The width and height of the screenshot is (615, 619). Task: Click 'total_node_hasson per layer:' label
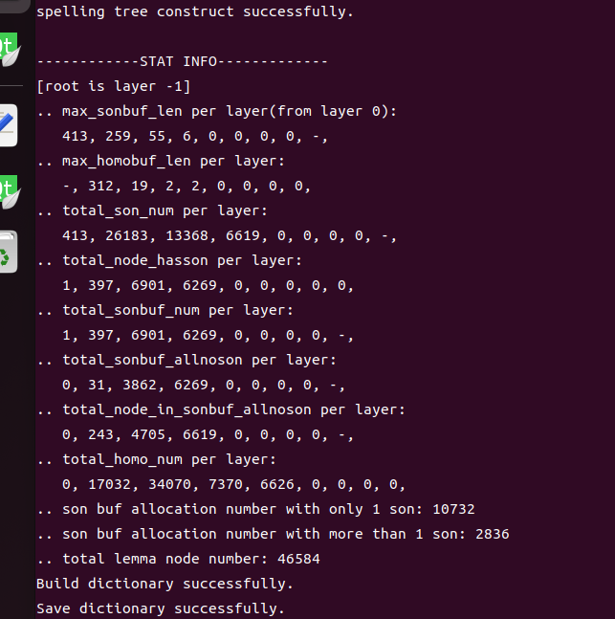click(182, 260)
